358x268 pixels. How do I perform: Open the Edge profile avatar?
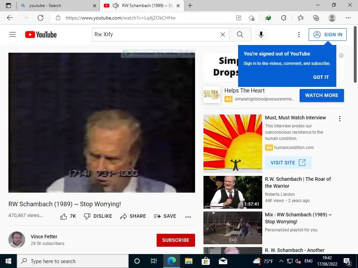[x=332, y=18]
